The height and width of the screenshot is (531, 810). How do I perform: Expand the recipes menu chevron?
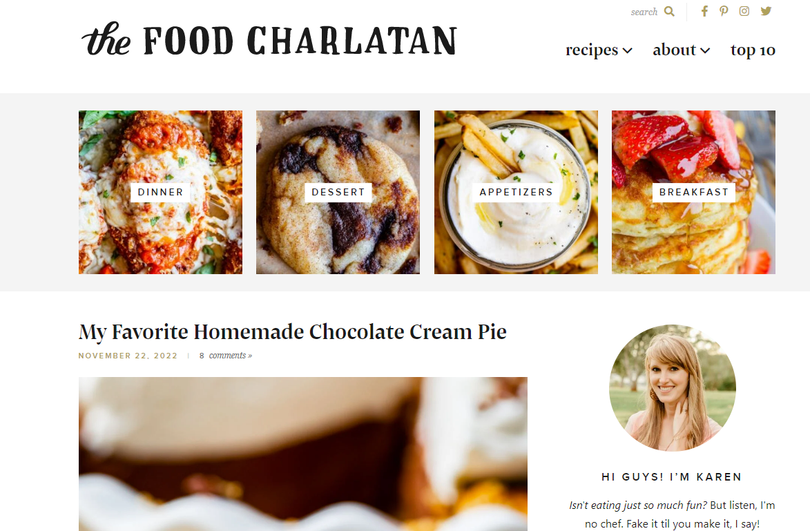click(627, 50)
